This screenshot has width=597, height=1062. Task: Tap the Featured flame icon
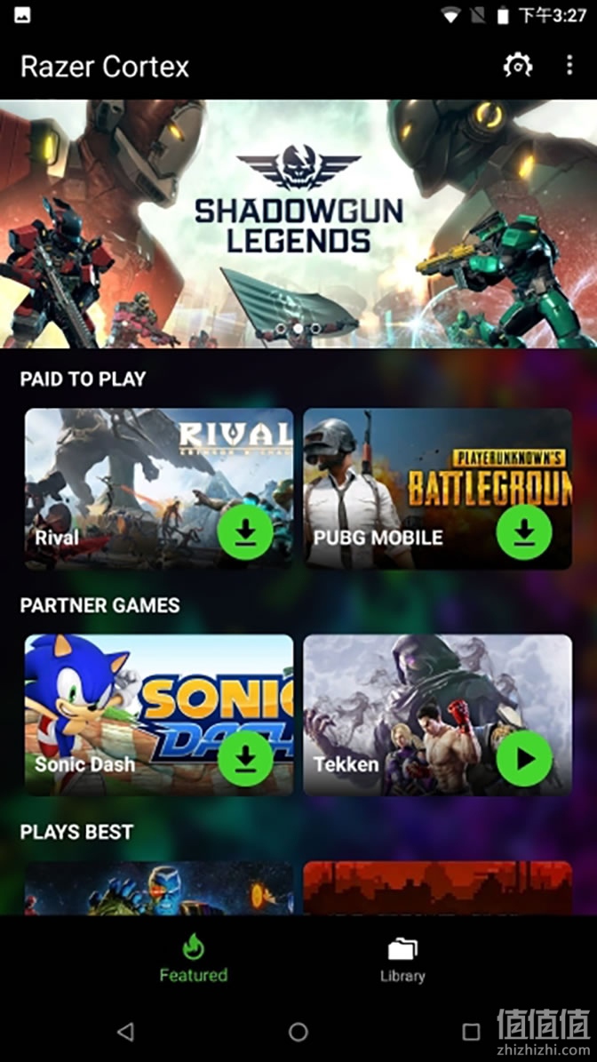pyautogui.click(x=194, y=946)
